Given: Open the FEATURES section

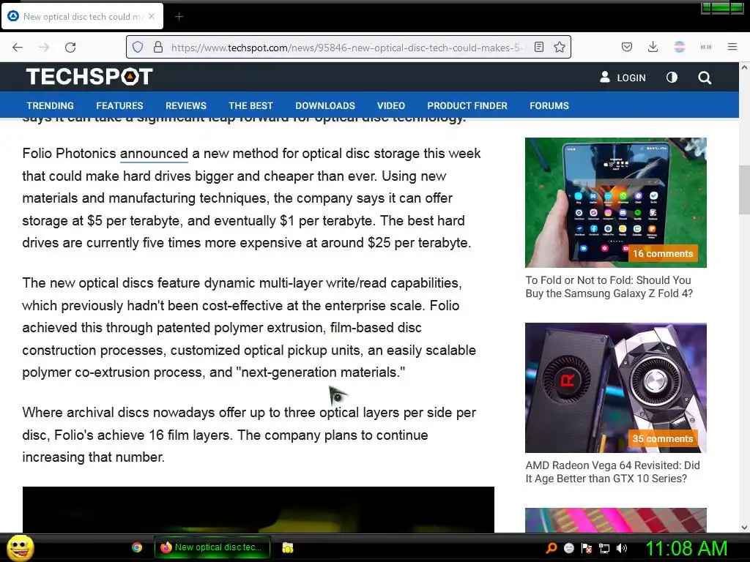Looking at the screenshot, I should click(x=119, y=105).
